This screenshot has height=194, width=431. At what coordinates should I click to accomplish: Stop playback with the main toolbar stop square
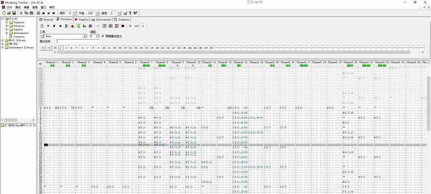(44, 13)
